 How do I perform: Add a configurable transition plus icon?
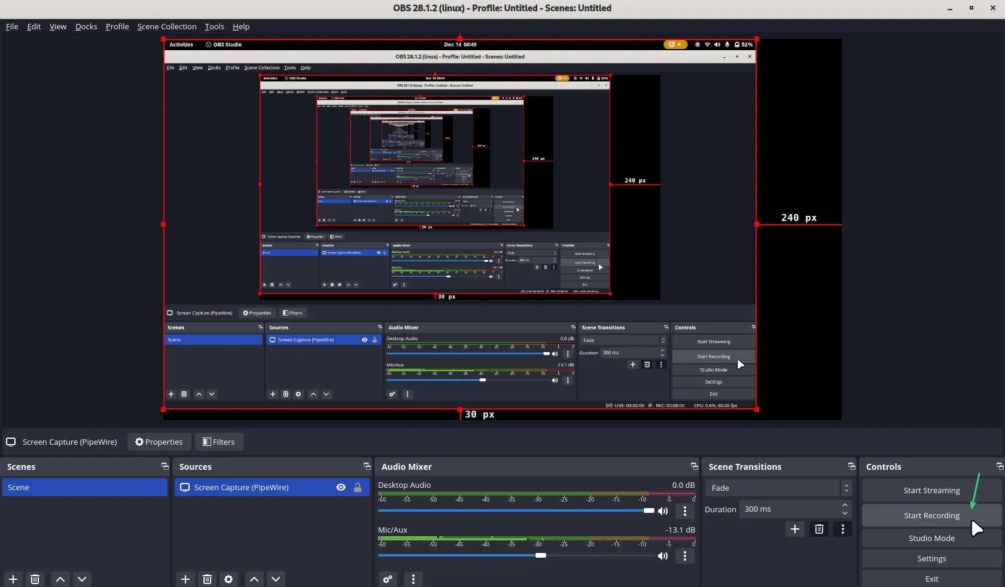pos(794,529)
